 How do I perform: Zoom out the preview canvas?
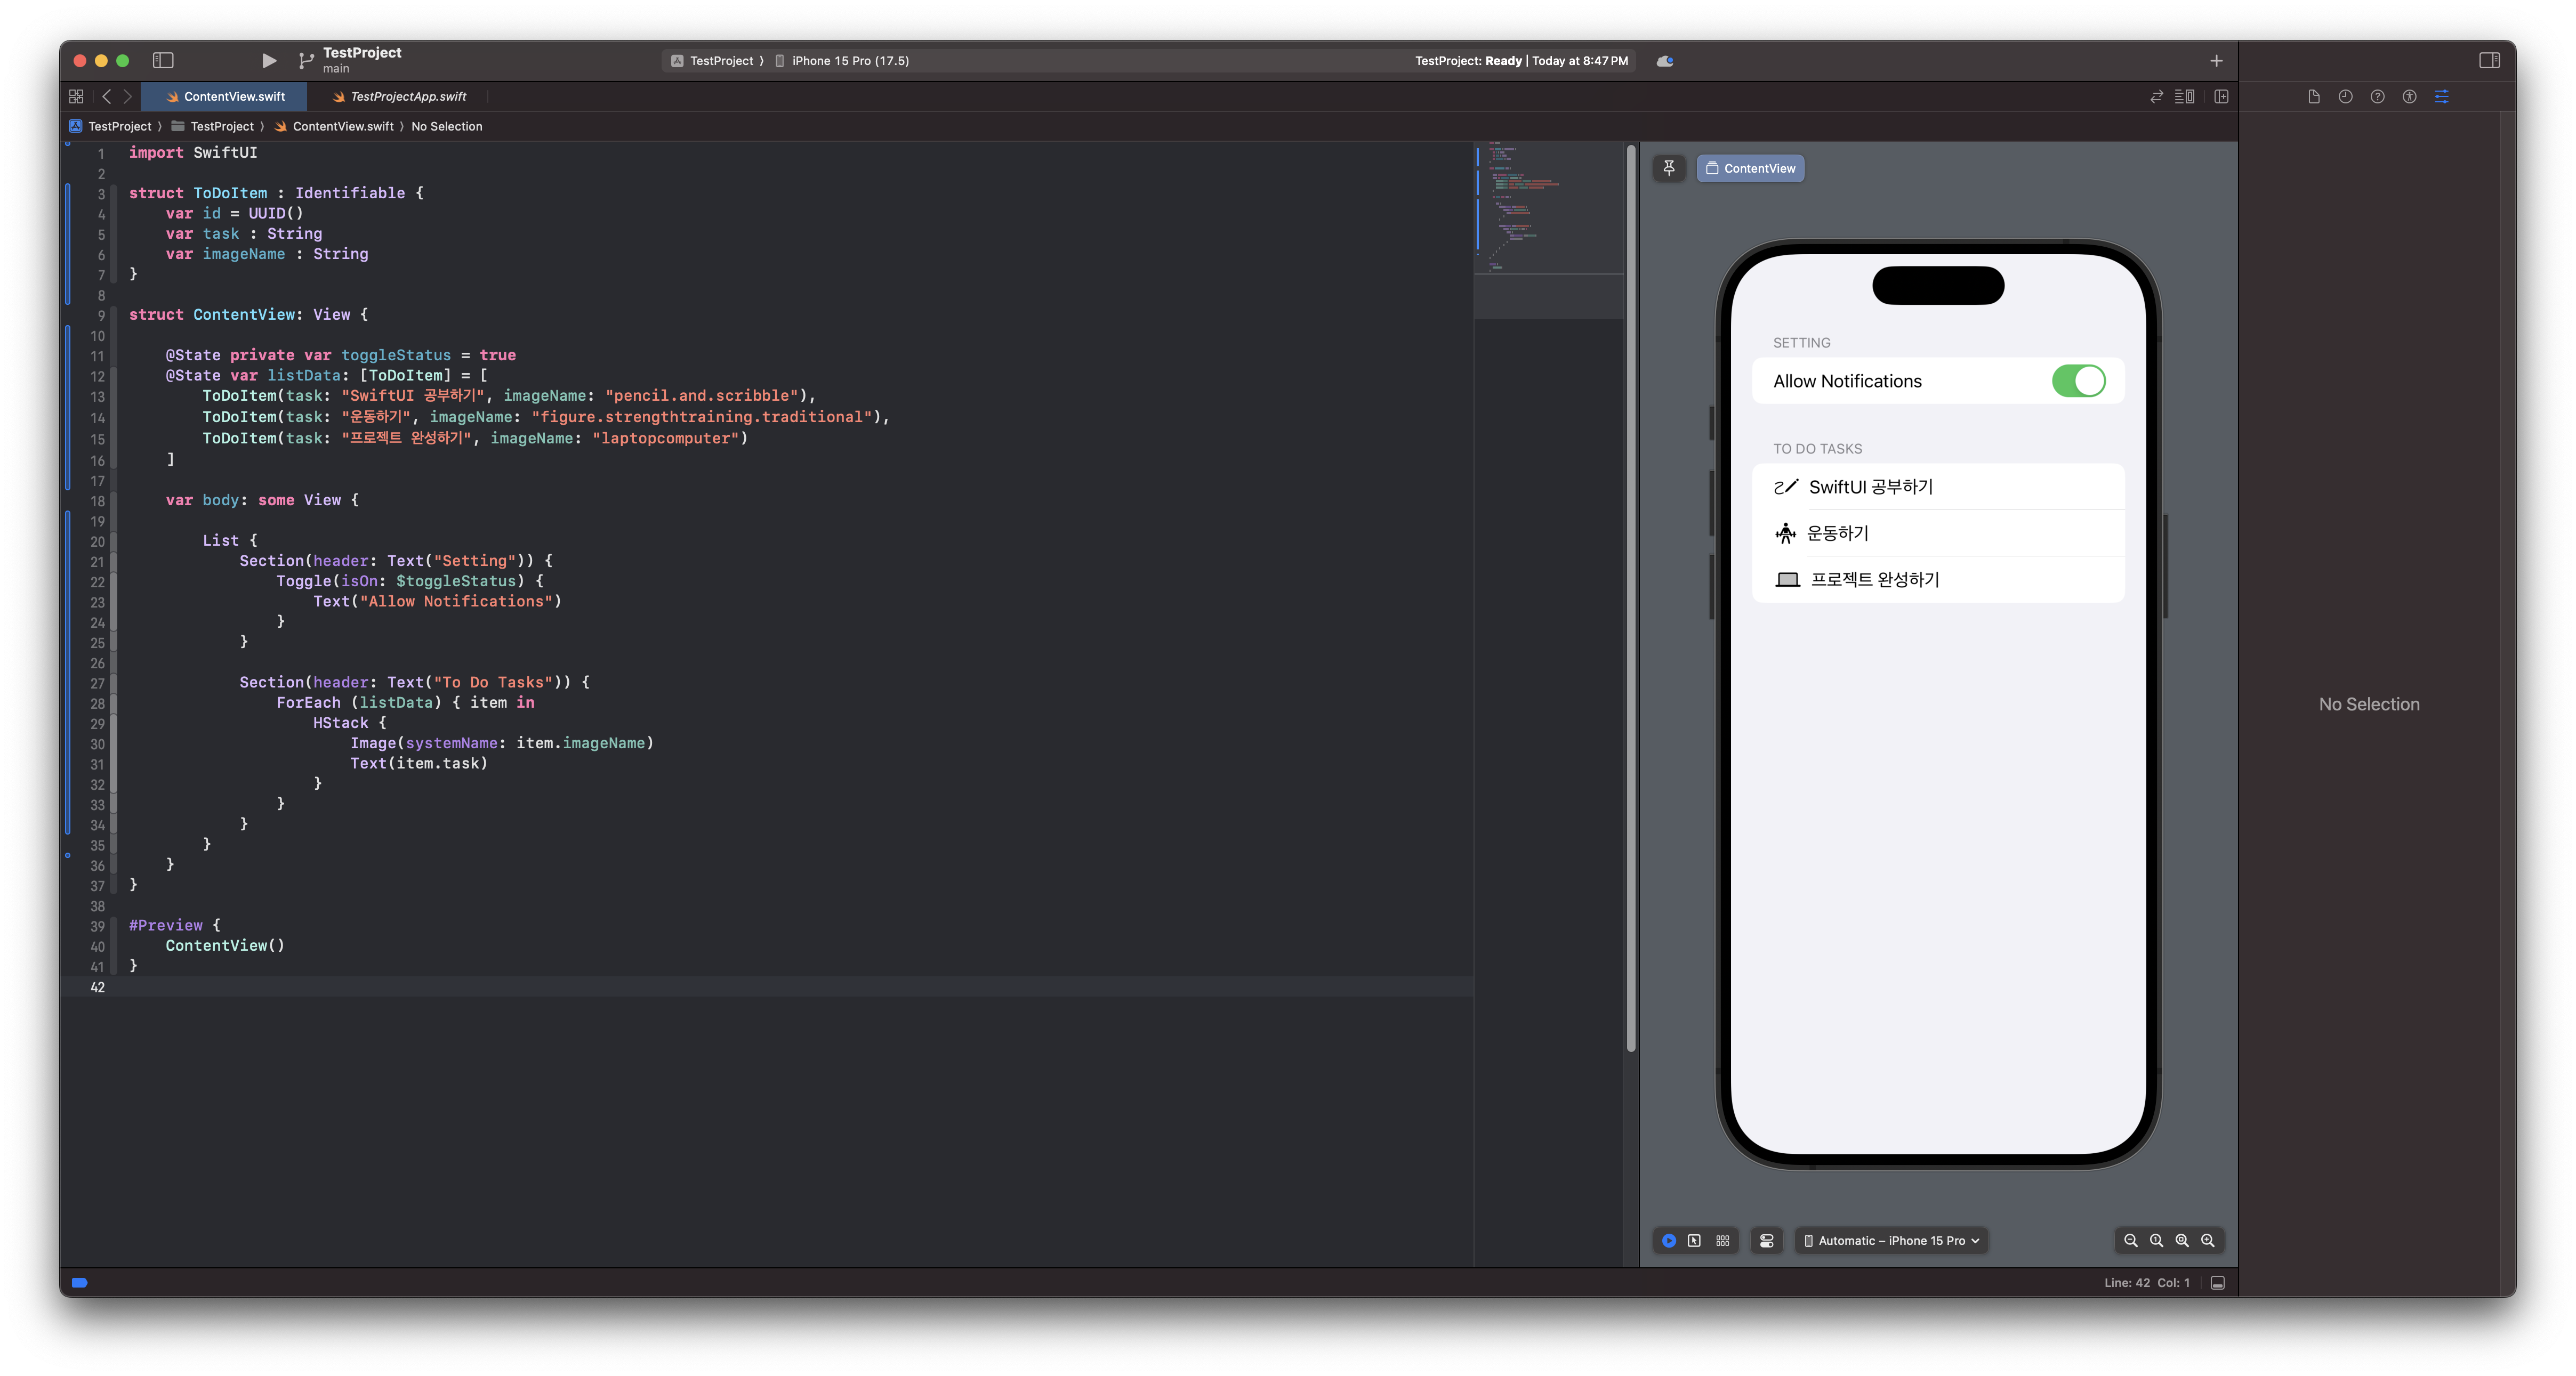pyautogui.click(x=2131, y=1240)
